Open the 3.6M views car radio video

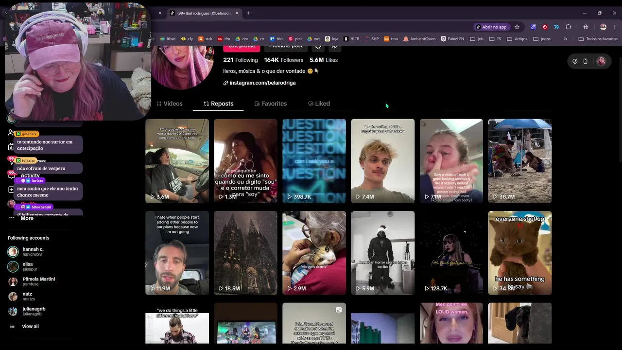click(177, 161)
